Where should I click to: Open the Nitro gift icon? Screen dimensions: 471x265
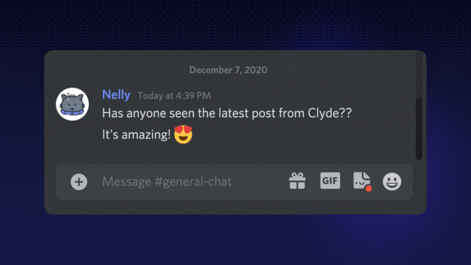pos(297,181)
